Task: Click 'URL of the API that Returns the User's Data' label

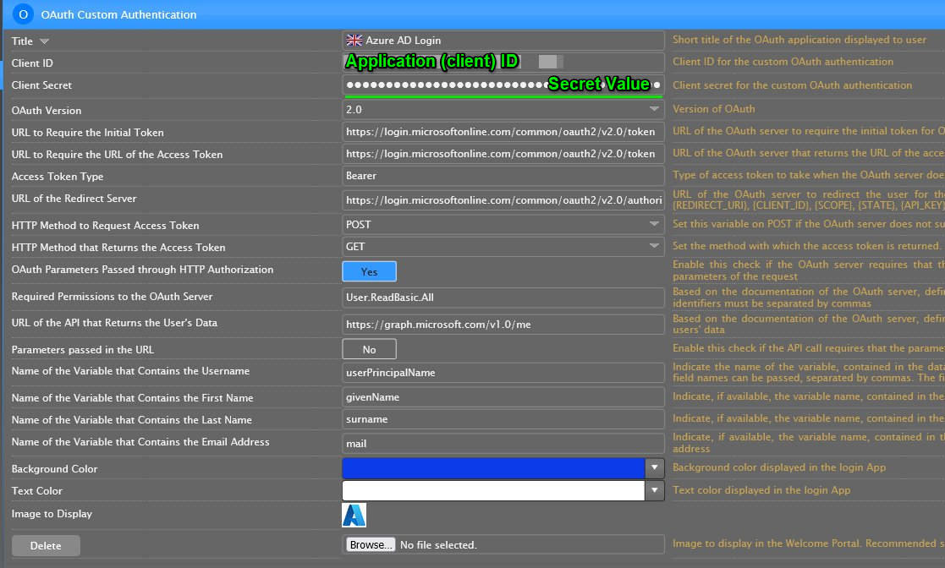Action: tap(114, 323)
